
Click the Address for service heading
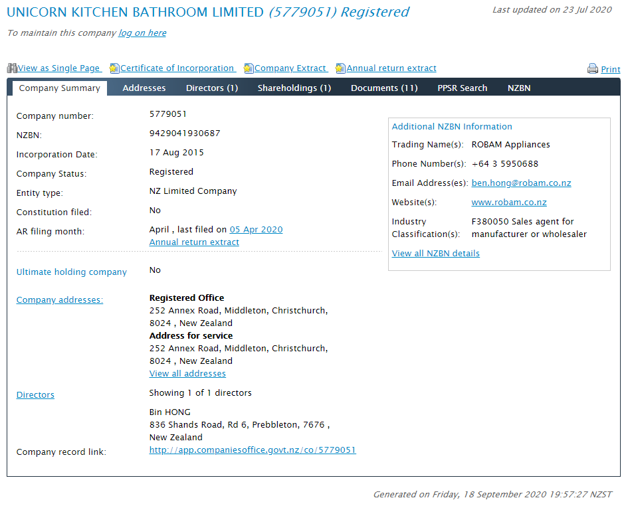tap(191, 336)
